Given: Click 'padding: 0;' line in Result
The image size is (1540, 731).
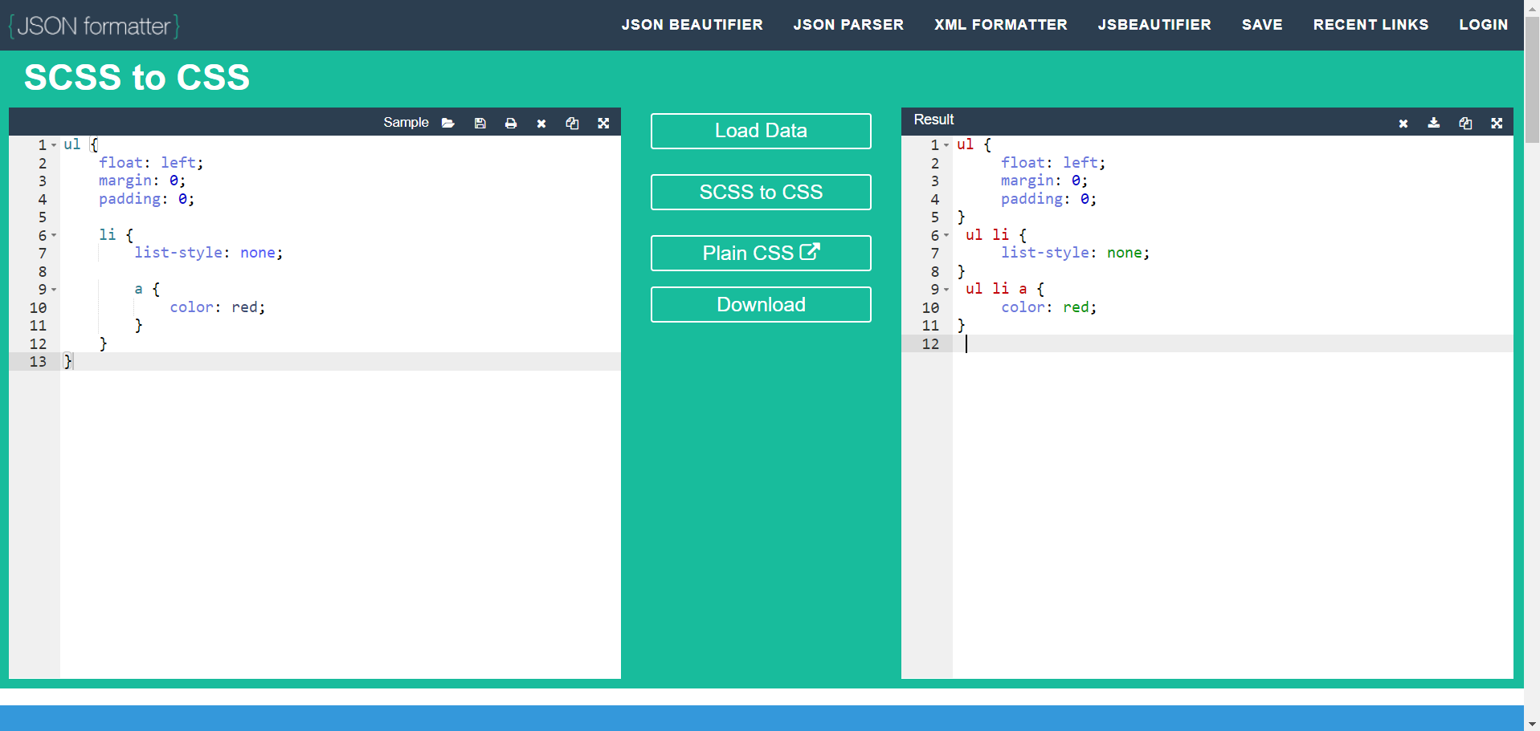Looking at the screenshot, I should pos(1048,199).
